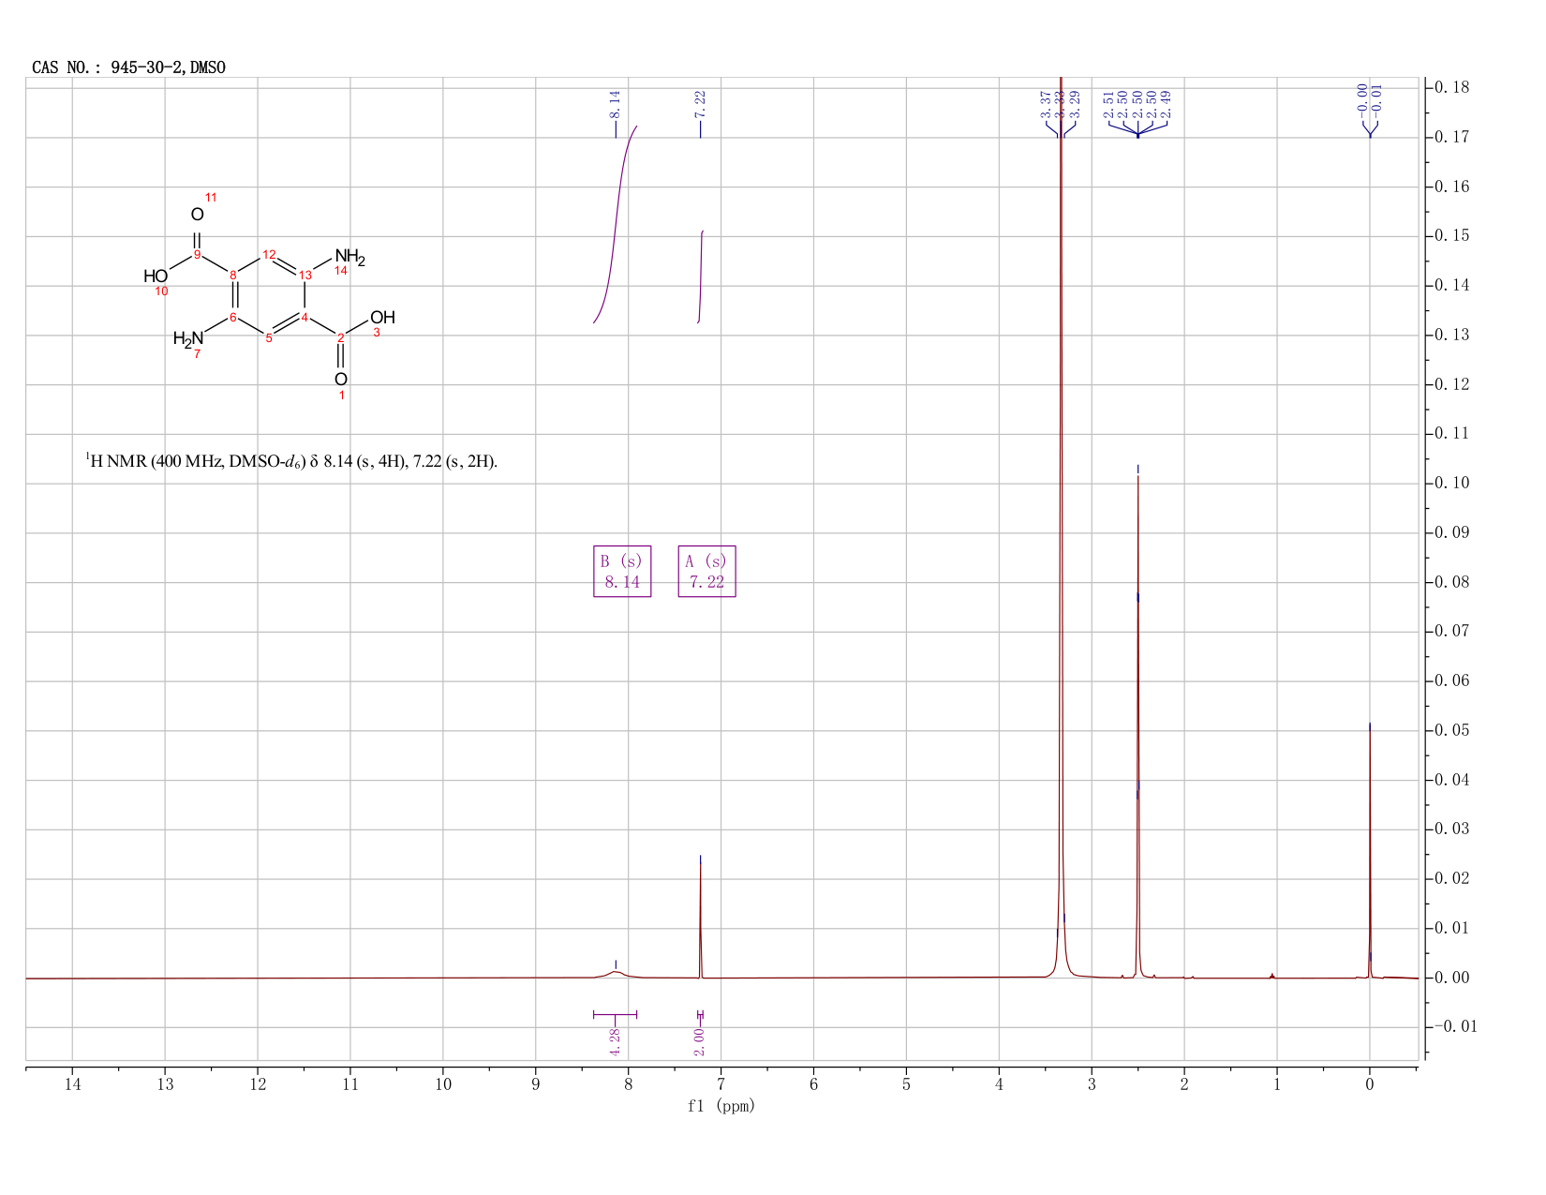Click the 3.29 peak label

(x=1076, y=104)
